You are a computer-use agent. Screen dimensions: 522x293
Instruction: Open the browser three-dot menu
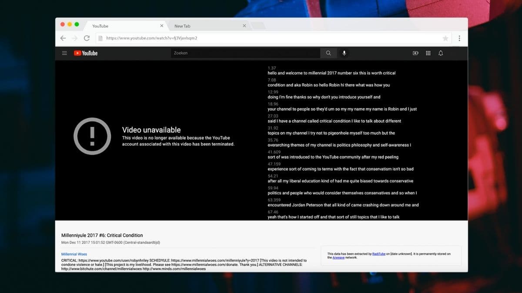(459, 38)
